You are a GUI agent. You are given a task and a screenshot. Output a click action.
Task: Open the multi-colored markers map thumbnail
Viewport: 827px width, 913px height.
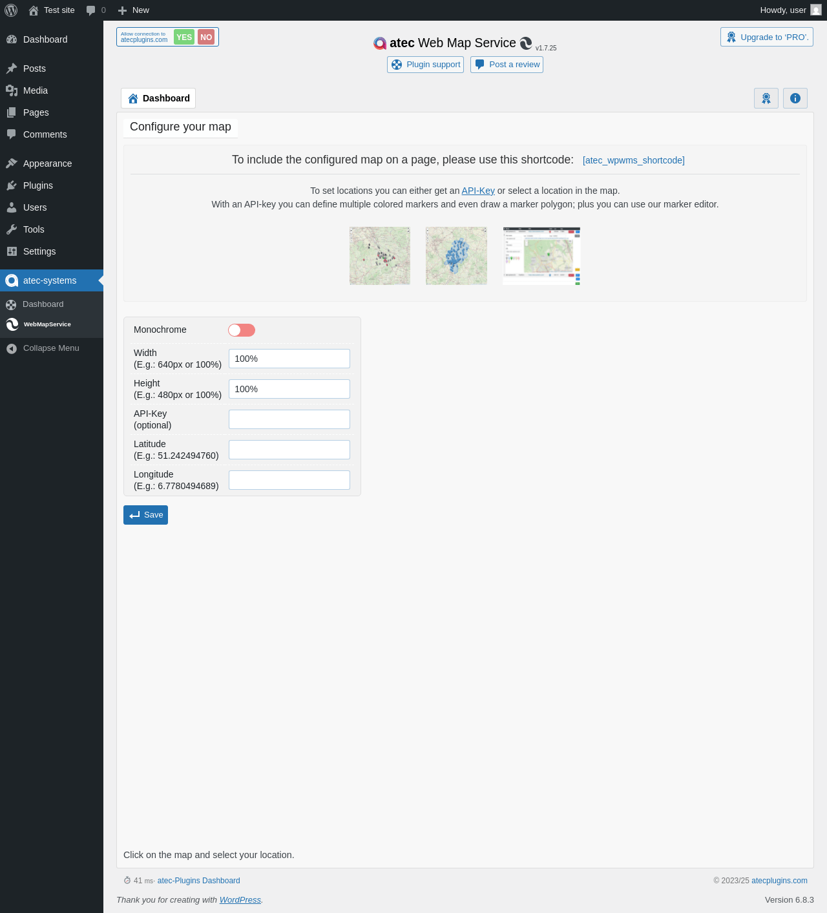pos(380,256)
